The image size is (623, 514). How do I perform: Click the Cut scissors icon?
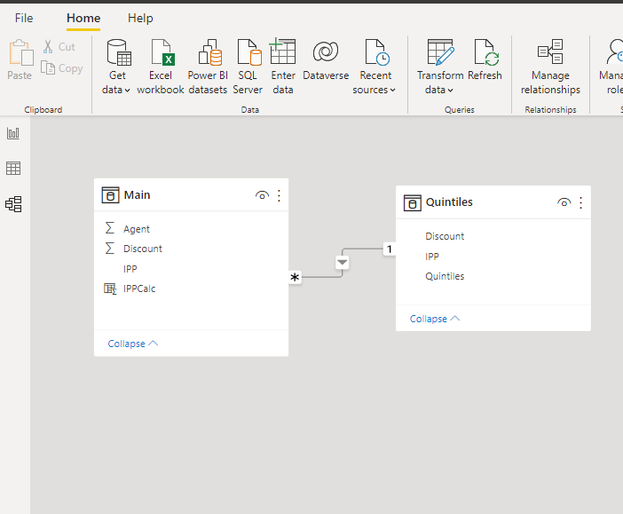tap(48, 46)
